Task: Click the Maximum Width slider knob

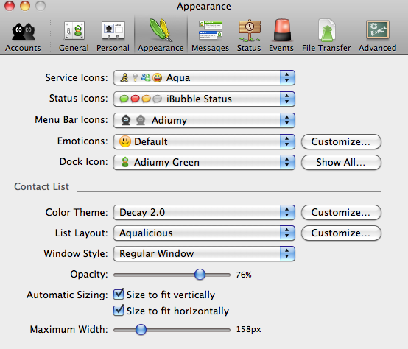Action: (x=141, y=330)
